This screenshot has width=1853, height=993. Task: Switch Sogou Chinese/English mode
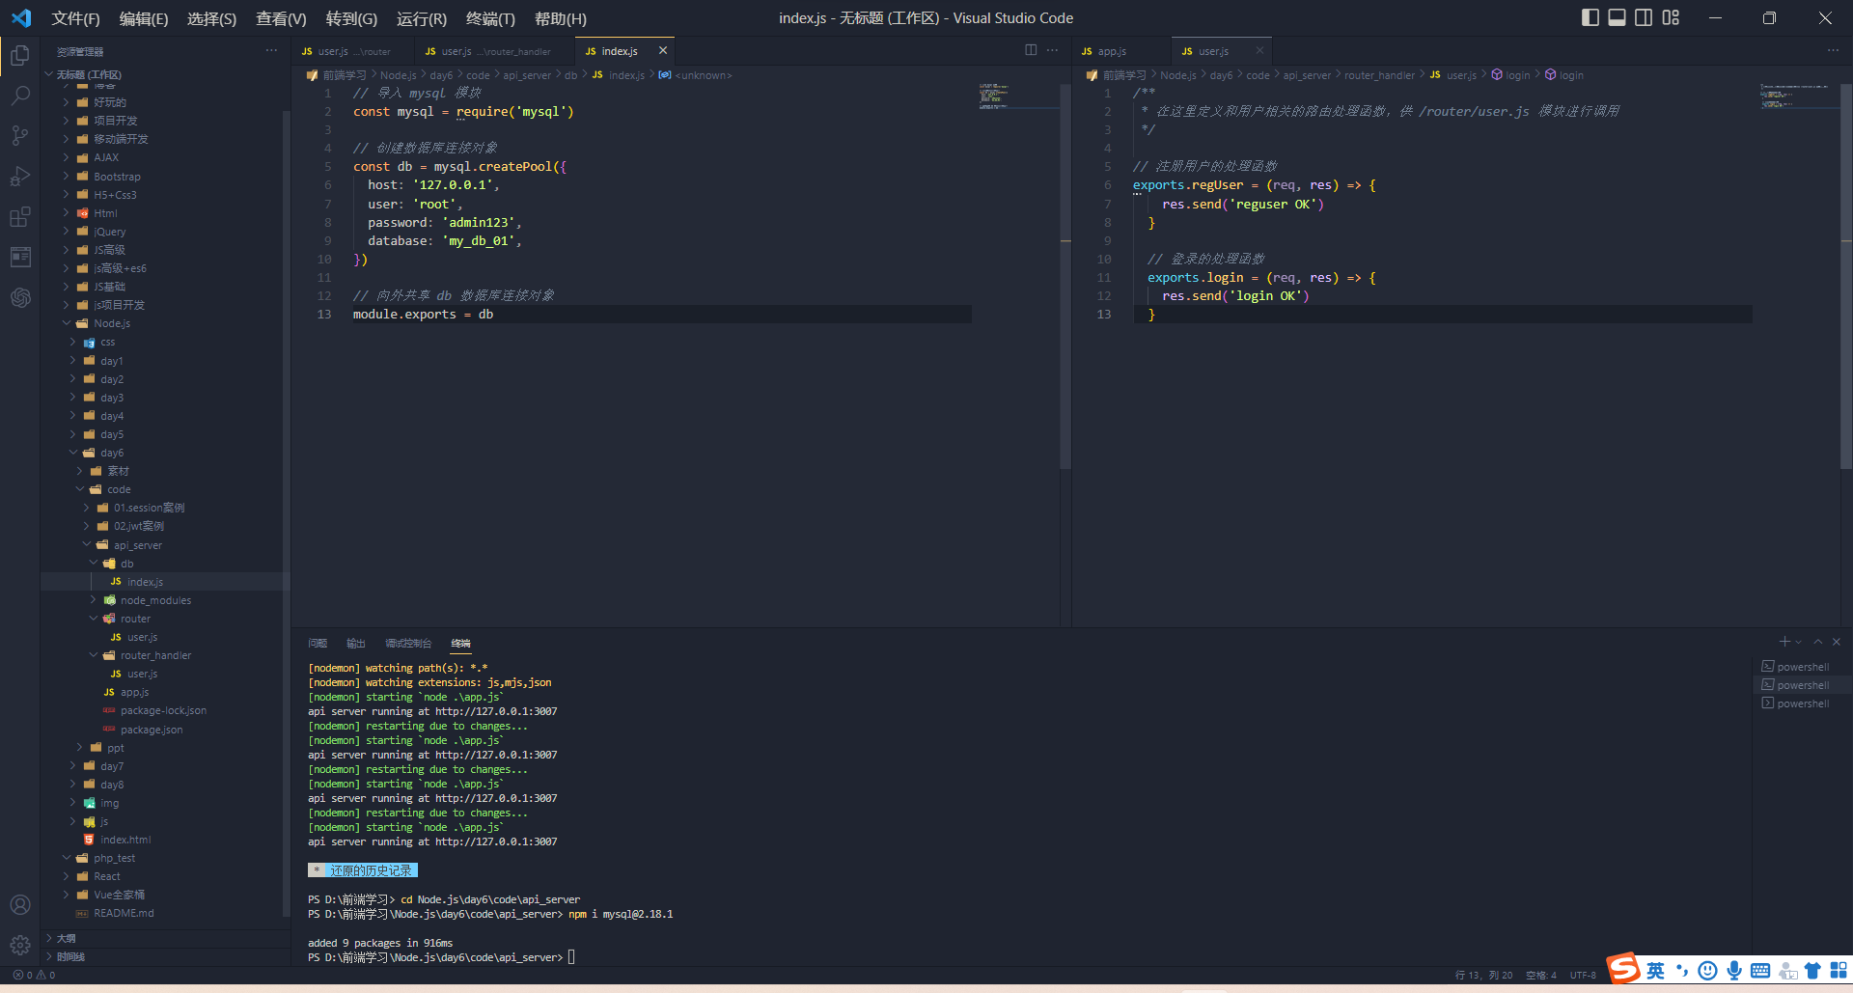click(1656, 971)
